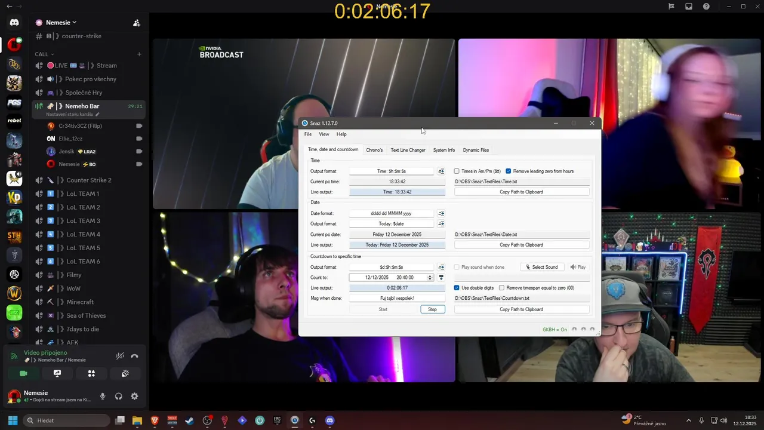Viewport: 764px width, 430px height.
Task: Turn off the camera in Discord
Action: (x=24, y=373)
